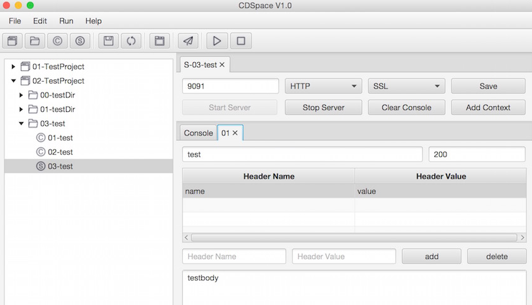532x305 pixels.
Task: Click the Add Context button
Action: [488, 108]
